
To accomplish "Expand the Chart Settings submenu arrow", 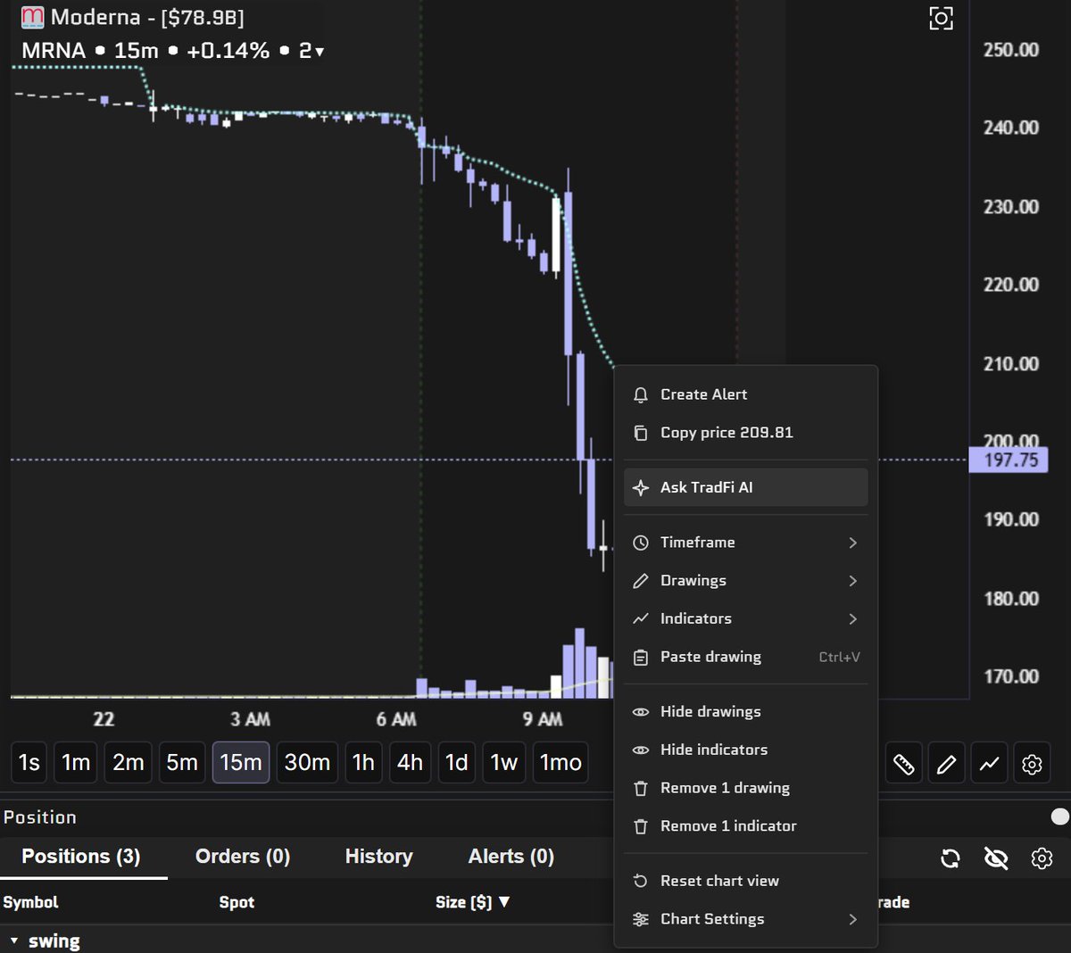I will pyautogui.click(x=852, y=919).
